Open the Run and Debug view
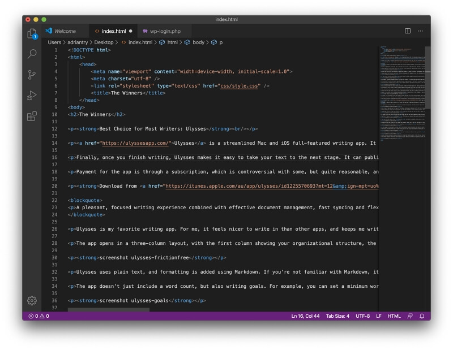Screen dimensions: 453x350 (32, 96)
